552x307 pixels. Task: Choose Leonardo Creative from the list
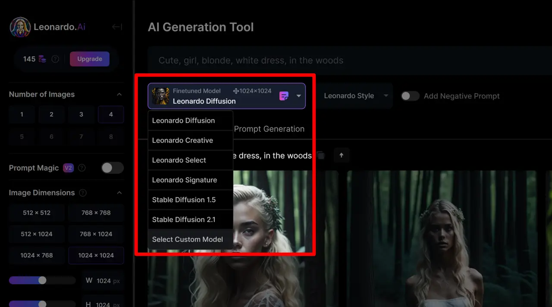click(x=190, y=140)
